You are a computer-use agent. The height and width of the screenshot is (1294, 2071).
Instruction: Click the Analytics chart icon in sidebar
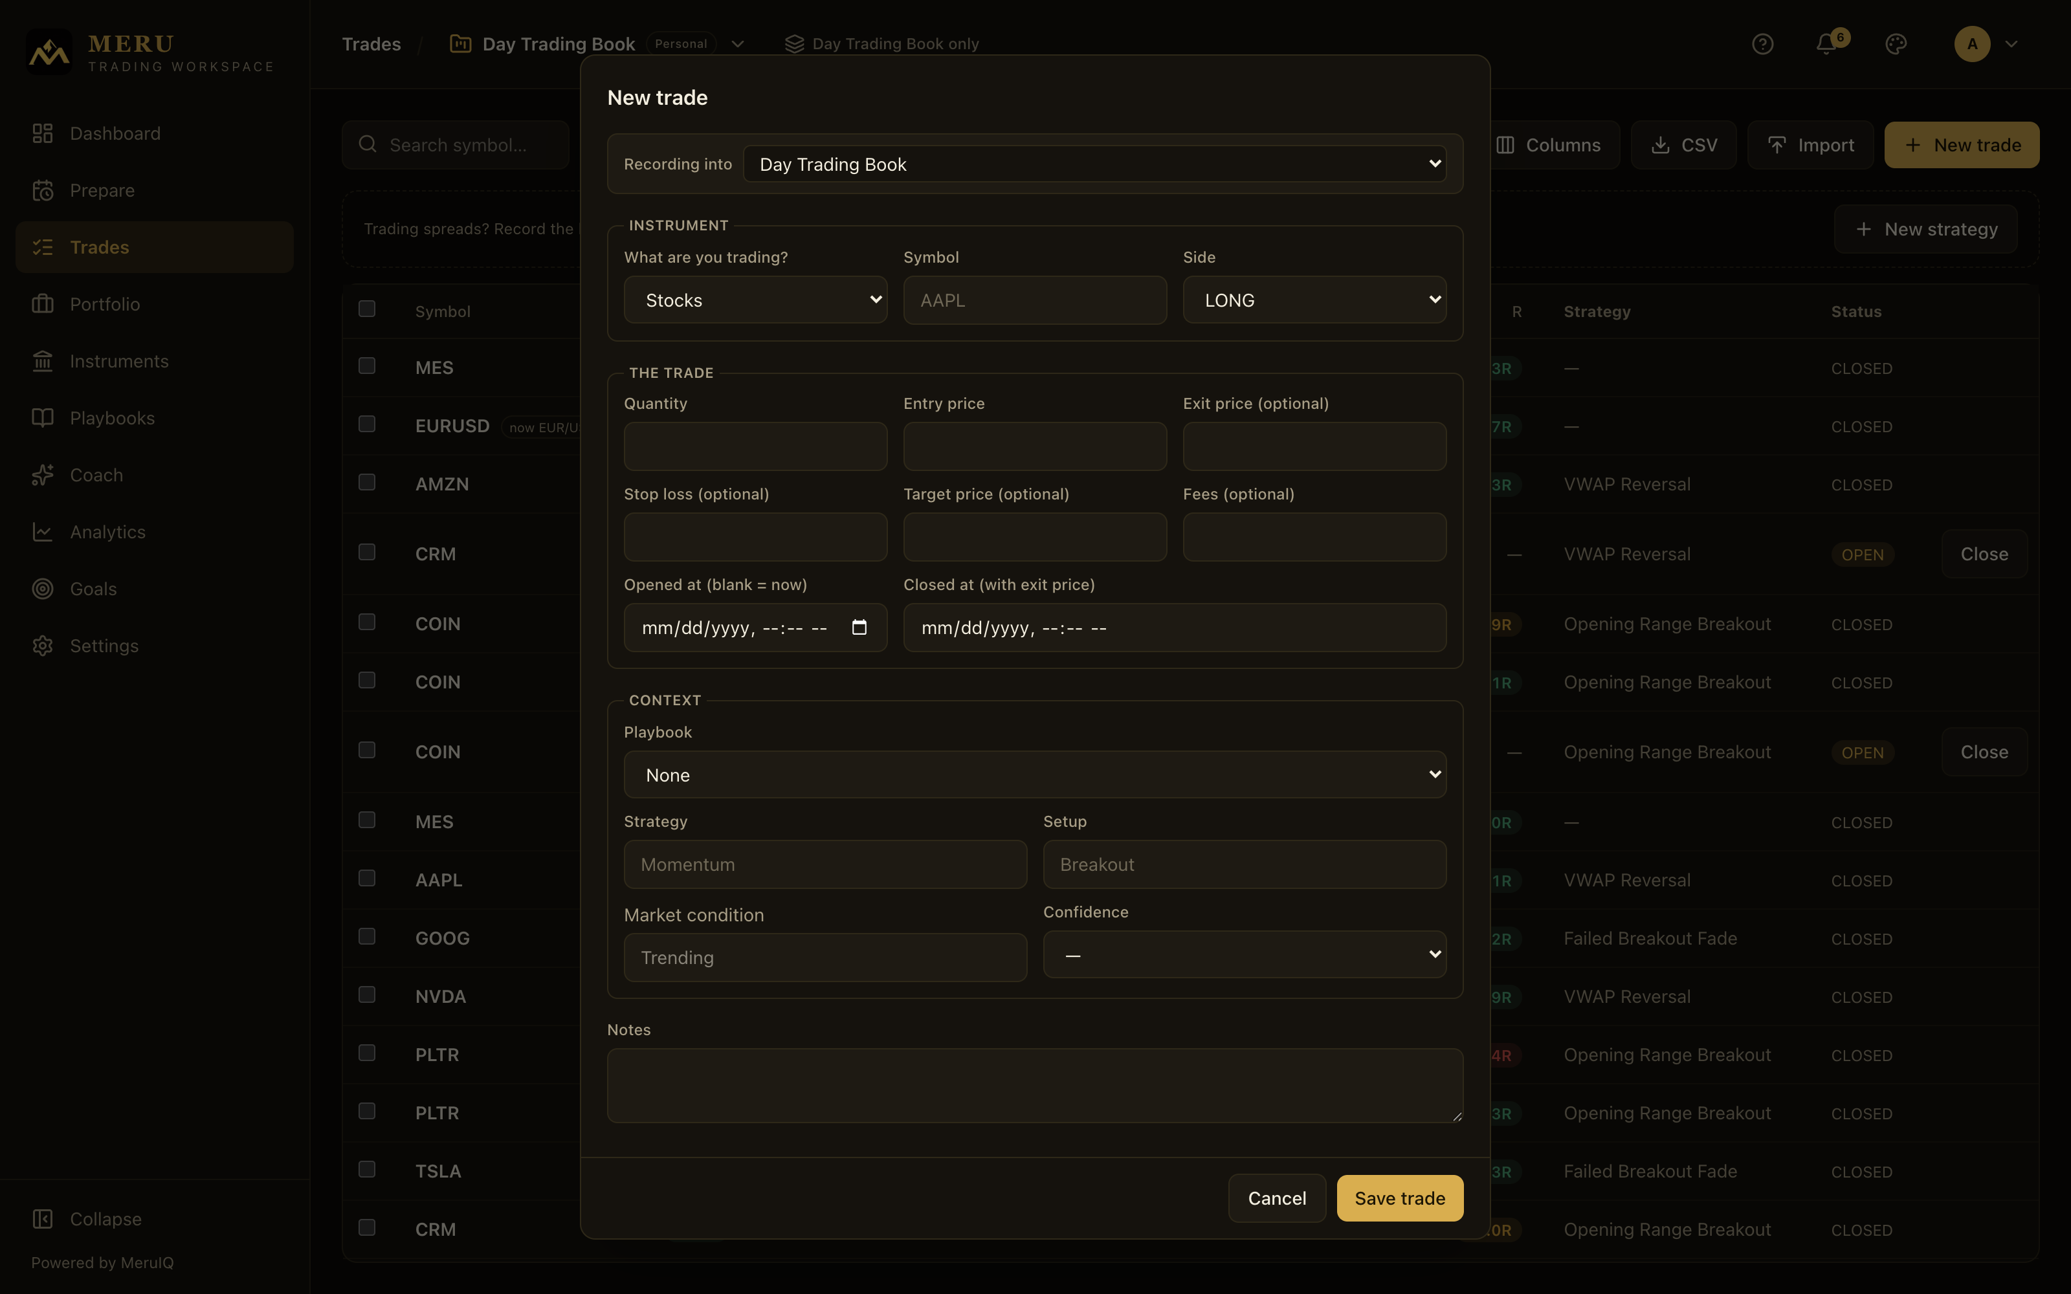[43, 531]
